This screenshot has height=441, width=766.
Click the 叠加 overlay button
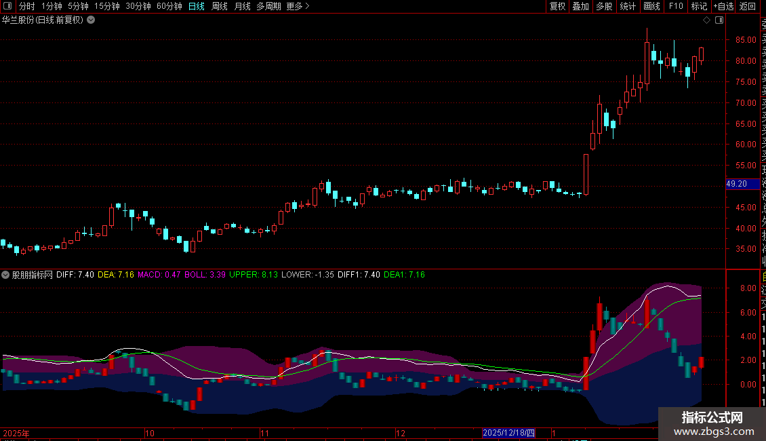[581, 6]
